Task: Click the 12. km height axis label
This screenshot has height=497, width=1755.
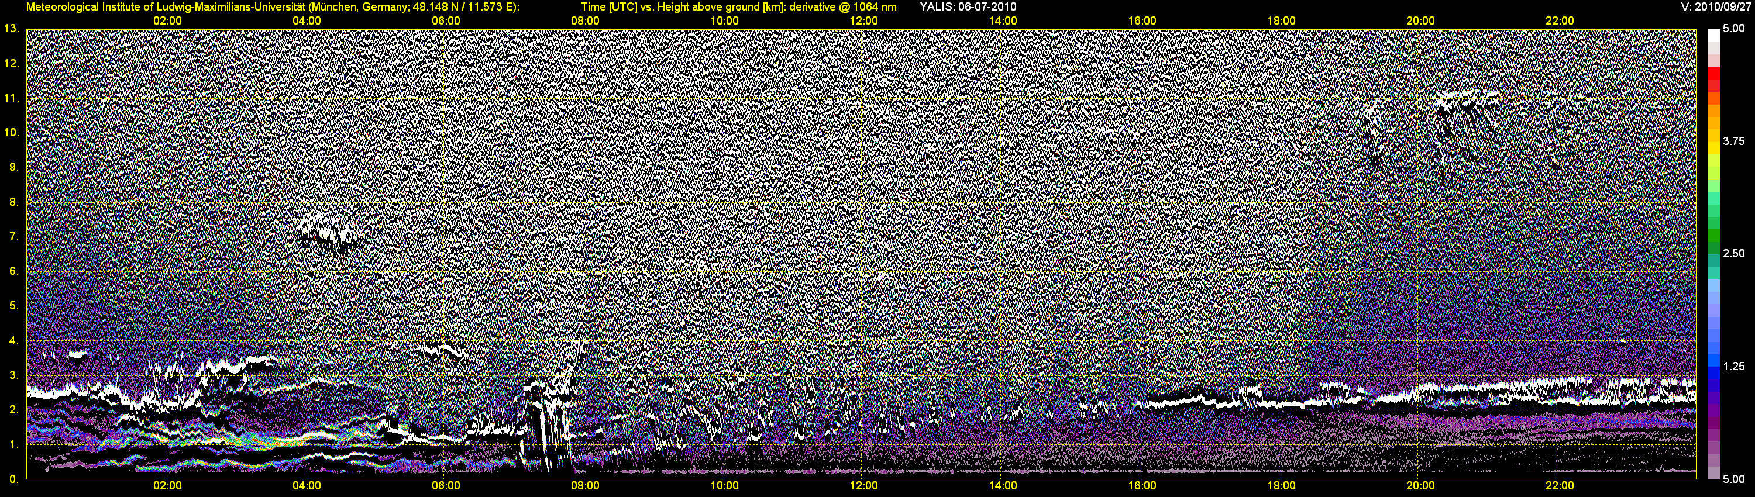Action: [x=12, y=64]
